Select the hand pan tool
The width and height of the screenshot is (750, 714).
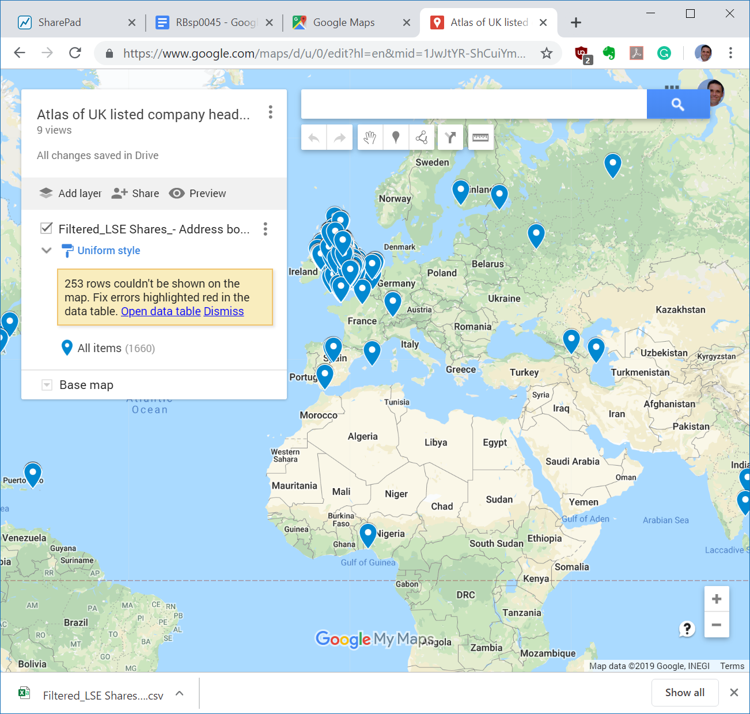(370, 138)
